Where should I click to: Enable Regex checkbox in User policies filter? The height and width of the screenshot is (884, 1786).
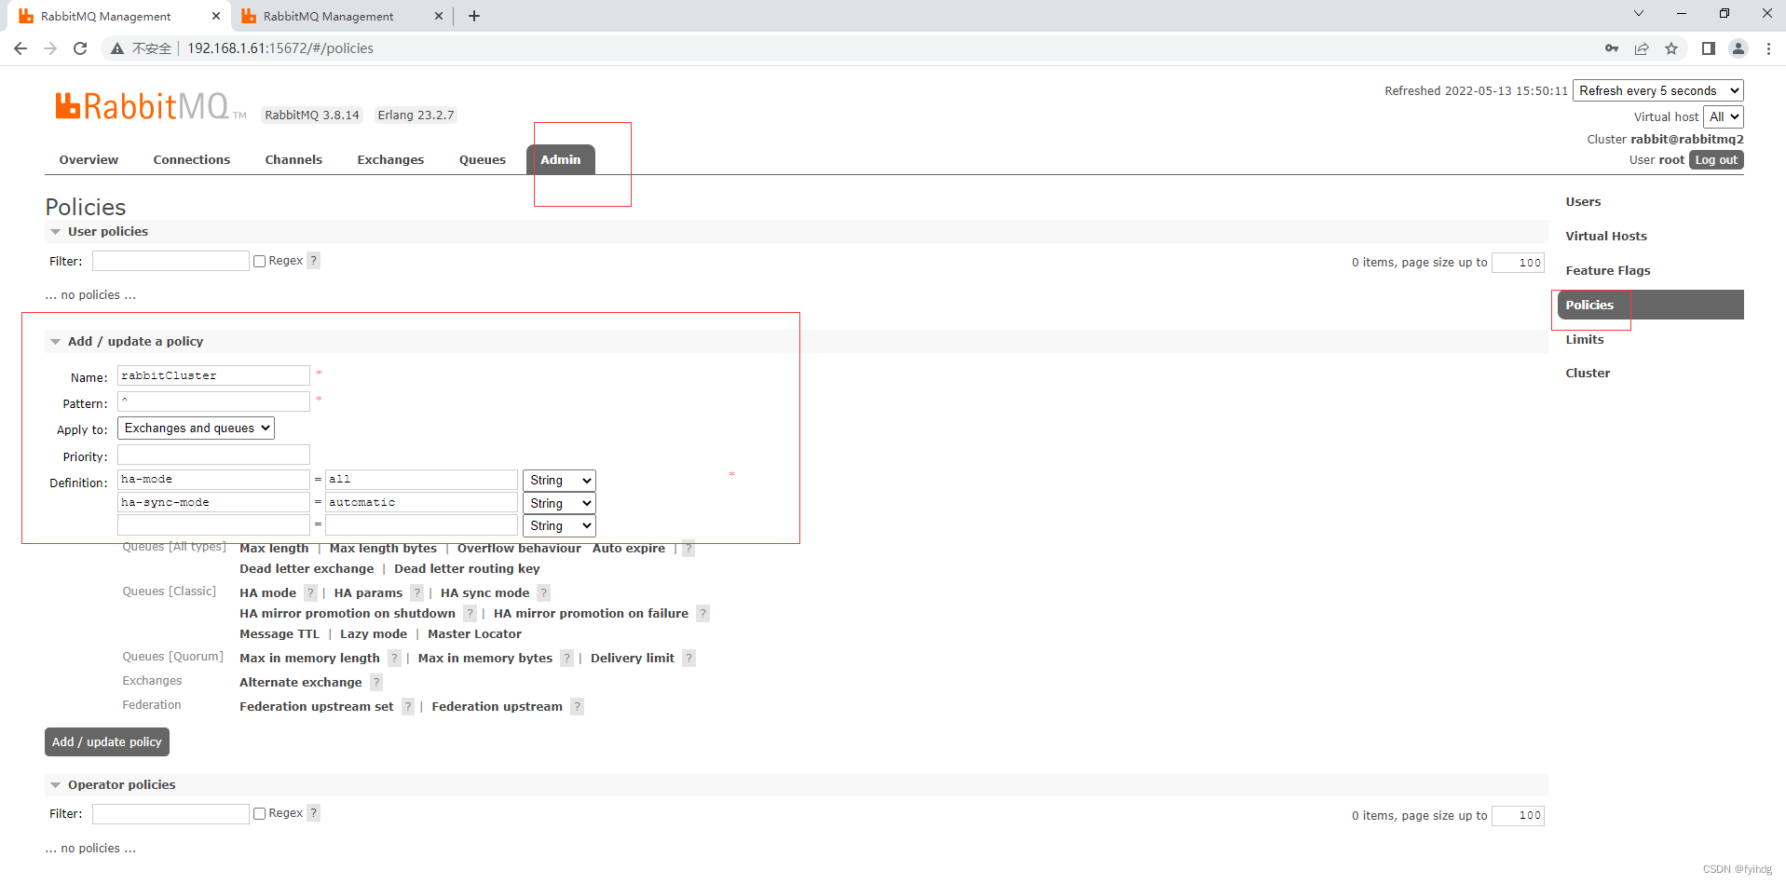tap(260, 262)
